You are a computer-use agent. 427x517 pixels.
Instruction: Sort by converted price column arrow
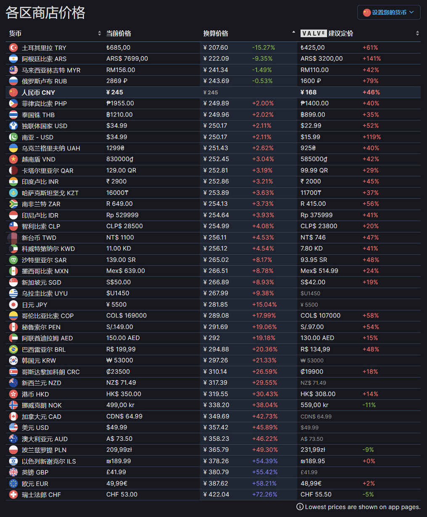click(x=294, y=32)
